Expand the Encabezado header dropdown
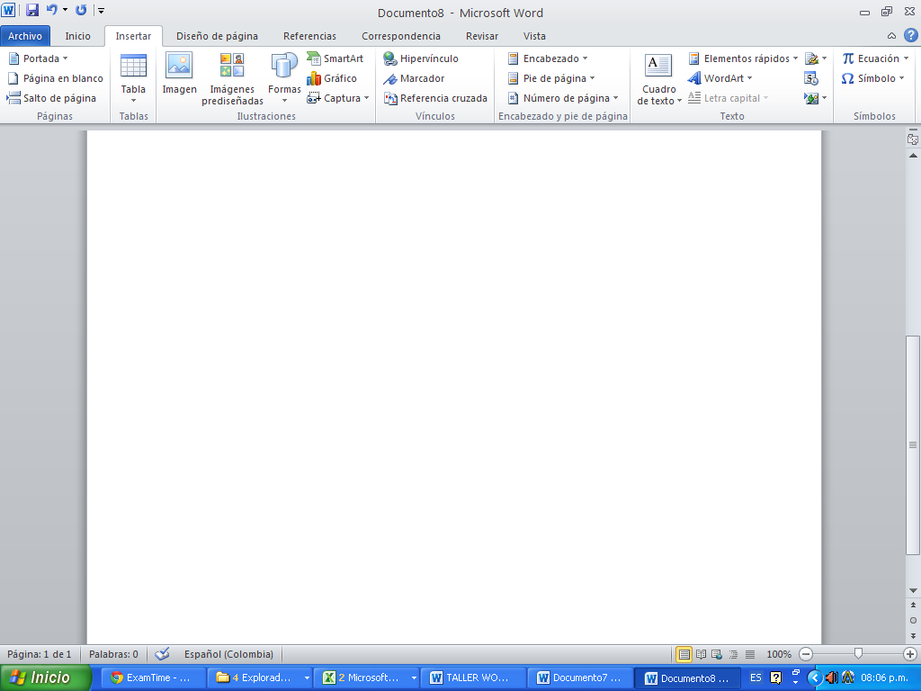This screenshot has width=921, height=691. pyautogui.click(x=585, y=58)
